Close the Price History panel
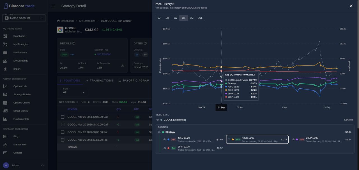359x170 pixels. pyautogui.click(x=351, y=6)
